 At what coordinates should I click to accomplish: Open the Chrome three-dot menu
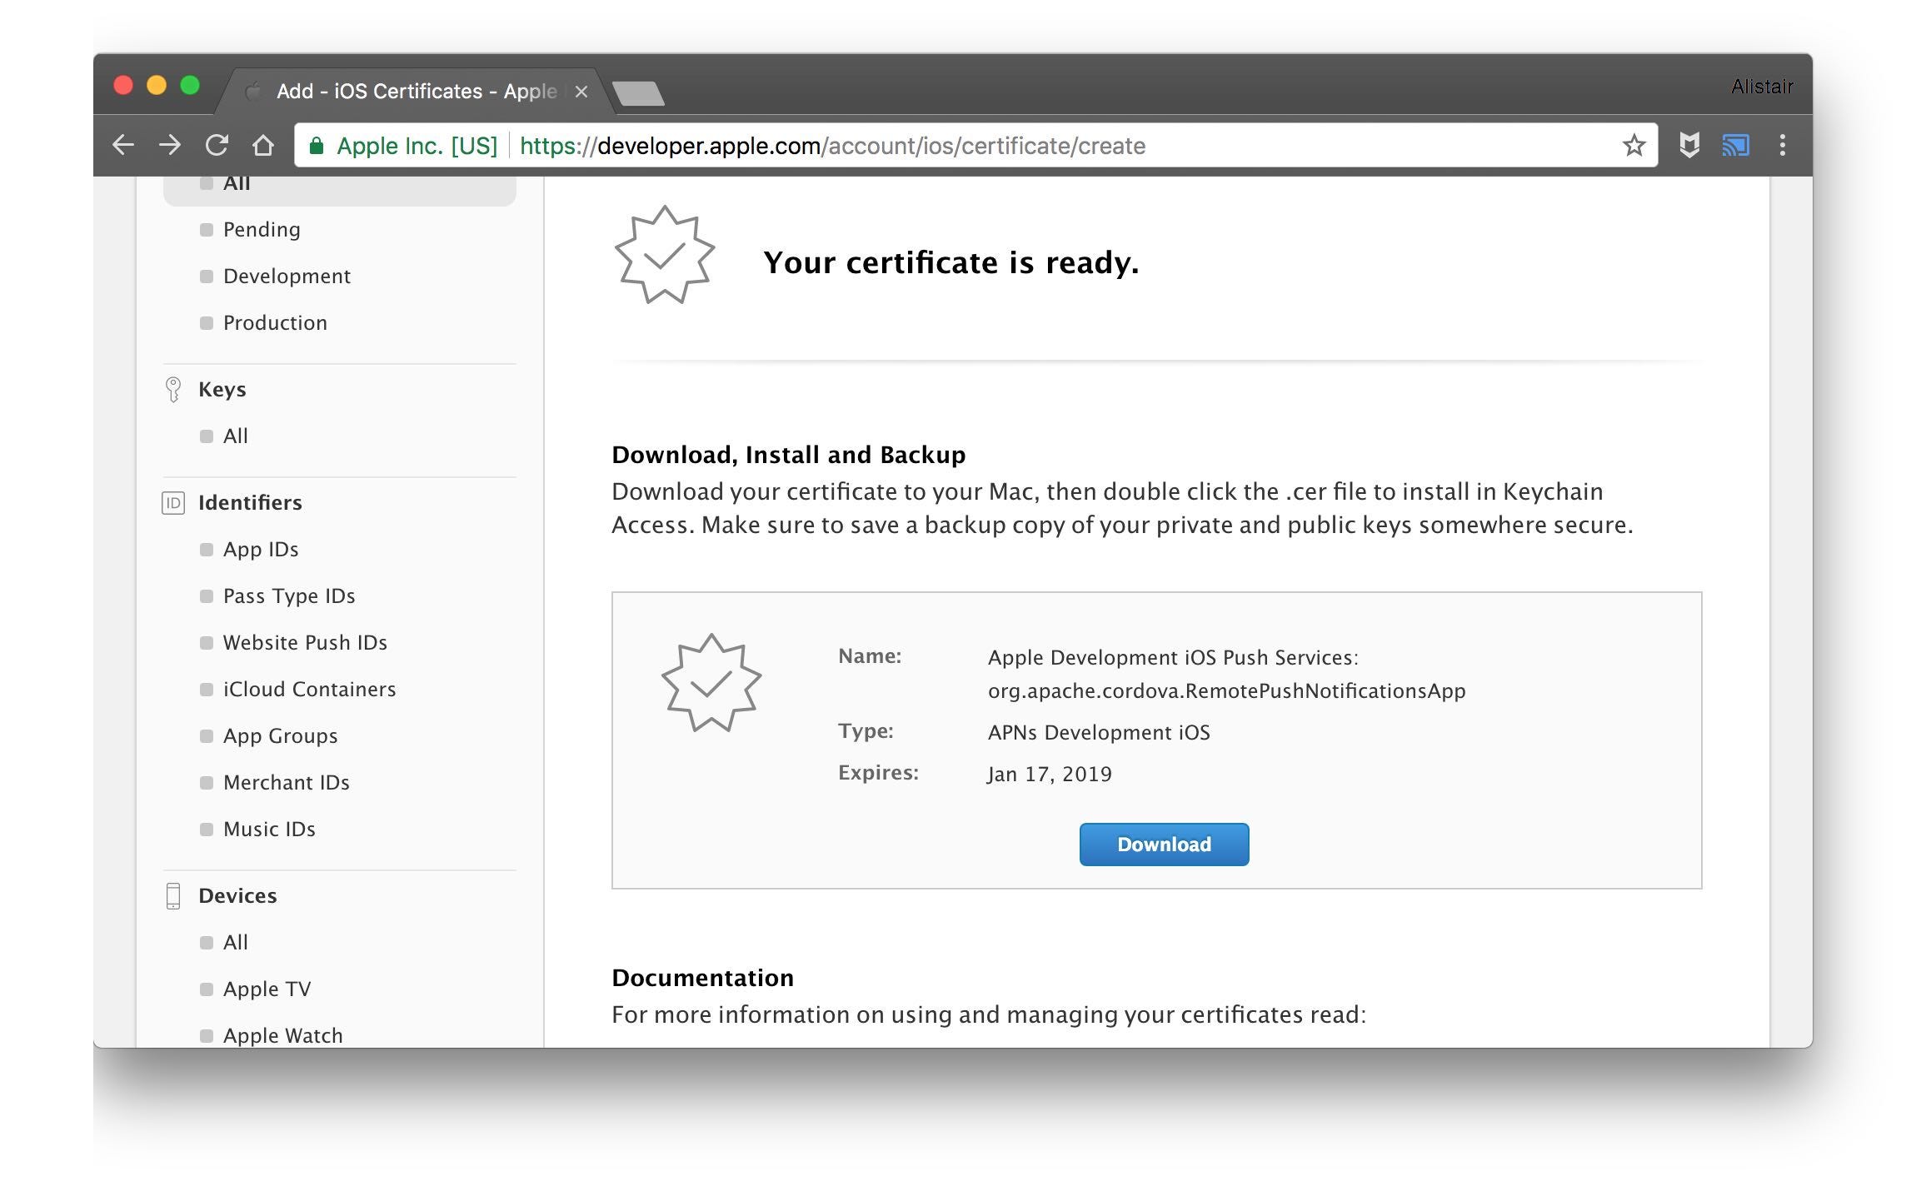pyautogui.click(x=1783, y=145)
